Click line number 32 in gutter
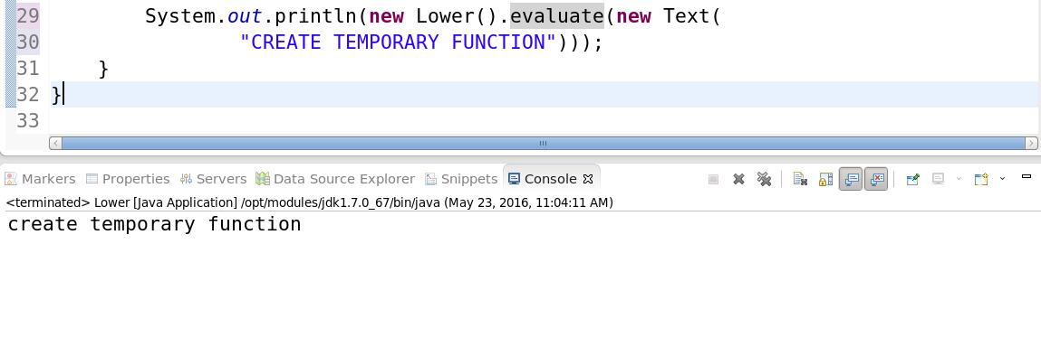 [x=28, y=95]
